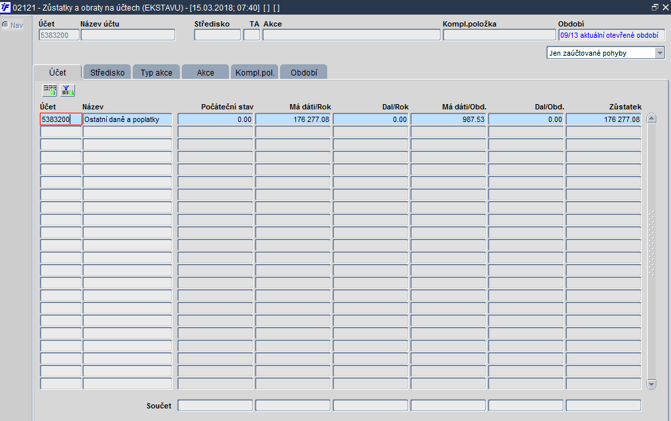Click the grid Účet cell 5383200
Viewport: 671px width, 421px height.
point(61,119)
